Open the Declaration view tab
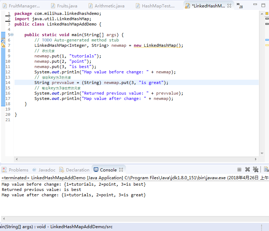This screenshot has width=269, height=231. pyautogui.click(x=74, y=170)
